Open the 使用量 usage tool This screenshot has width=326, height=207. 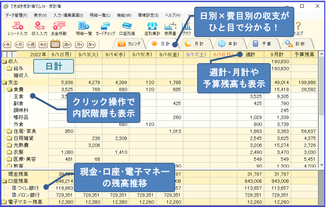(x=170, y=28)
